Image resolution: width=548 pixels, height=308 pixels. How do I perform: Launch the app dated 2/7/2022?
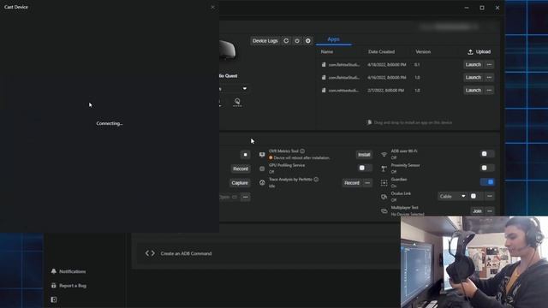click(473, 91)
